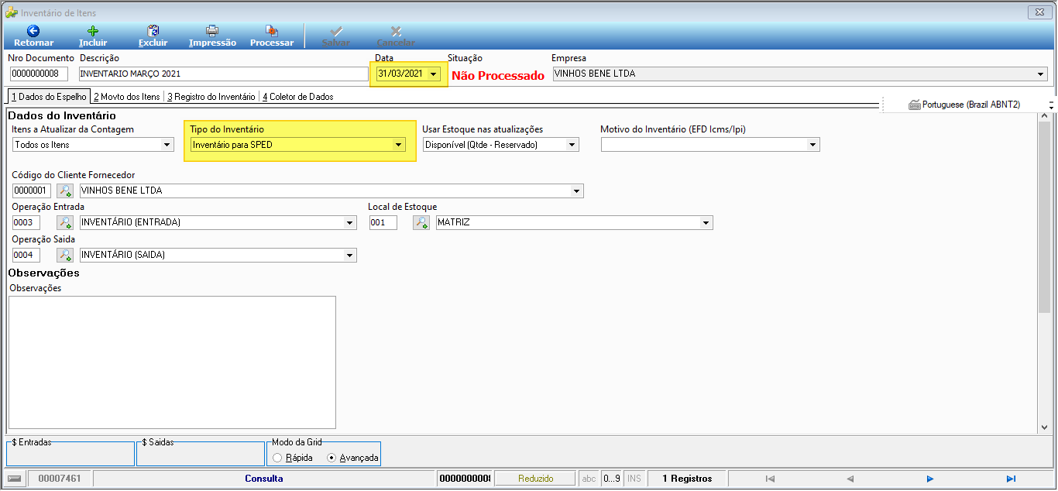Click Consulta status bar text
Viewport: 1058px width, 491px height.
[x=264, y=479]
